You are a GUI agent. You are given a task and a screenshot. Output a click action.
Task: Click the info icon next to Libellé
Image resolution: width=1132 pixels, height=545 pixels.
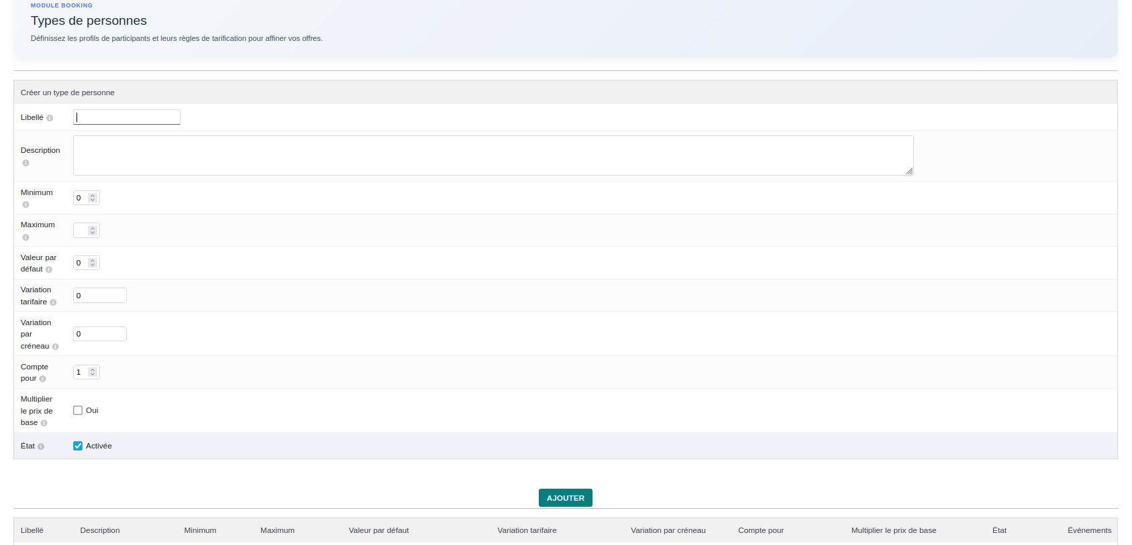click(x=50, y=118)
